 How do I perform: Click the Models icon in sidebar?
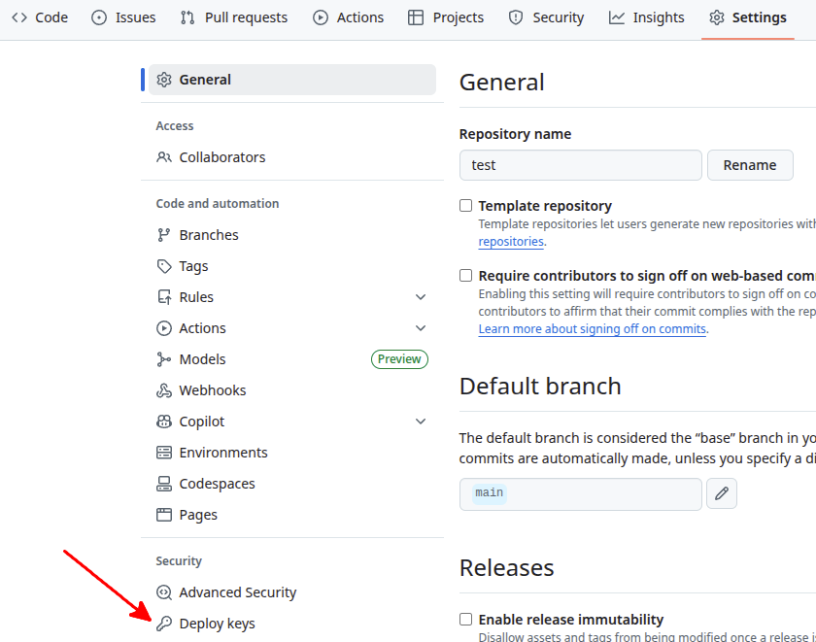(164, 359)
